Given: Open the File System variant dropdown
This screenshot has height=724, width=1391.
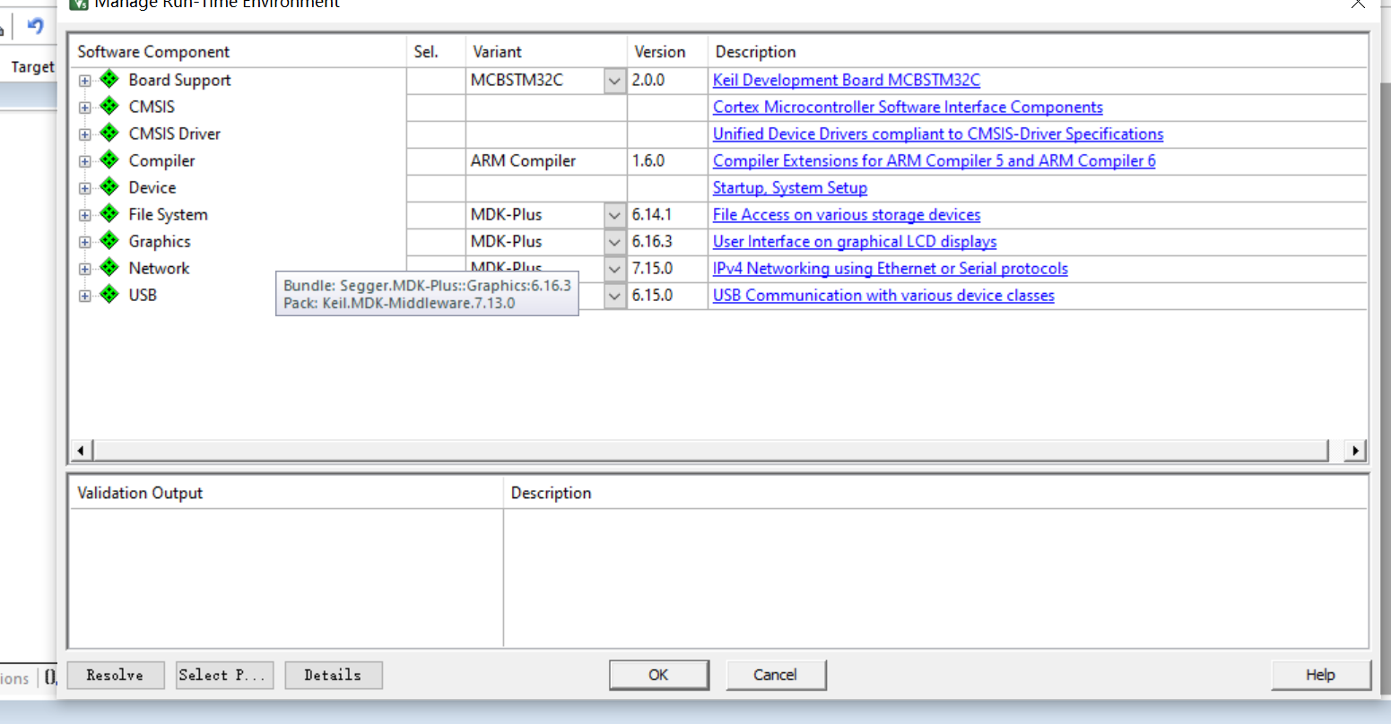Looking at the screenshot, I should (614, 215).
